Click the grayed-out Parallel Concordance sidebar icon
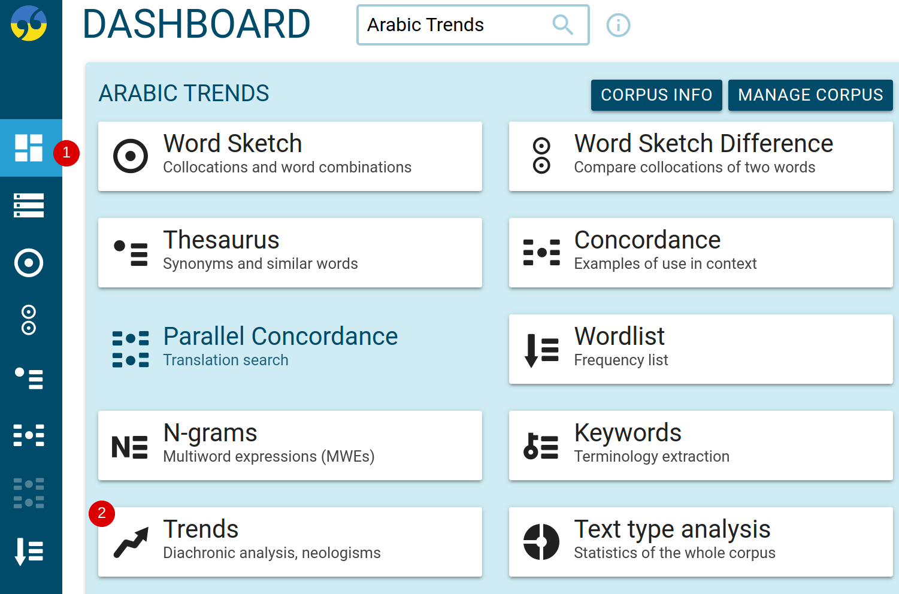The image size is (899, 594). [29, 493]
